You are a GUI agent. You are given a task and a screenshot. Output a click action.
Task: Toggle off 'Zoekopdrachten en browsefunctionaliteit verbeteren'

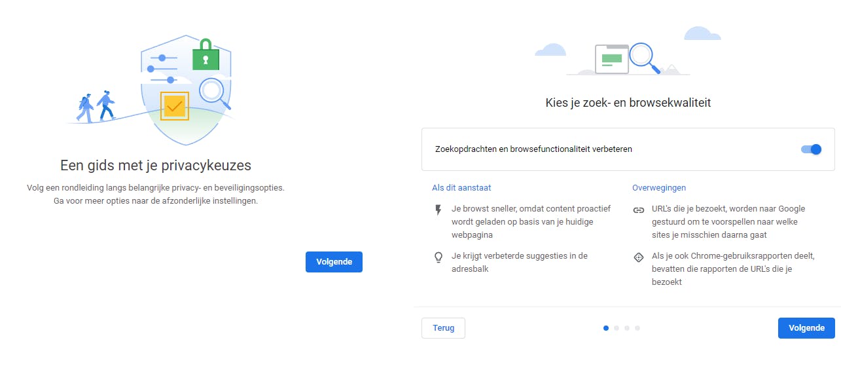pos(811,149)
